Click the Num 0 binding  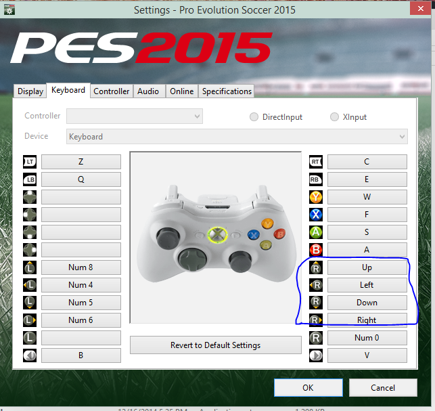[x=367, y=338]
